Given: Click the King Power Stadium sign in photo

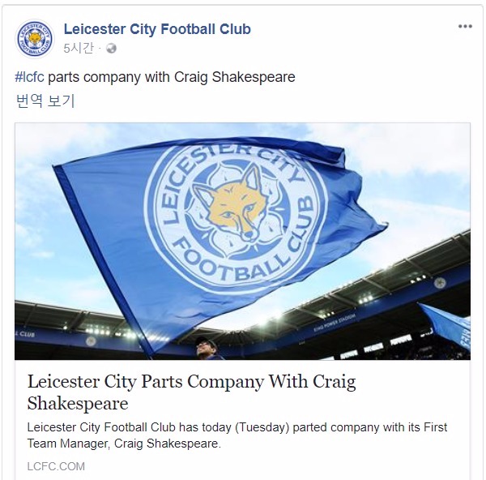Looking at the screenshot, I should pyautogui.click(x=334, y=323).
